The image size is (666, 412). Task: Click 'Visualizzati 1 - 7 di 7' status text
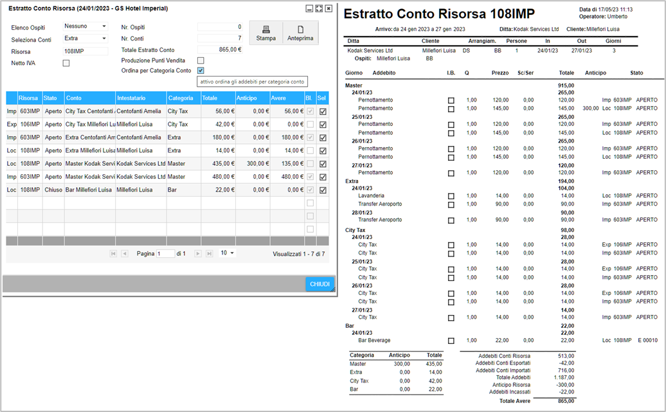pyautogui.click(x=298, y=254)
